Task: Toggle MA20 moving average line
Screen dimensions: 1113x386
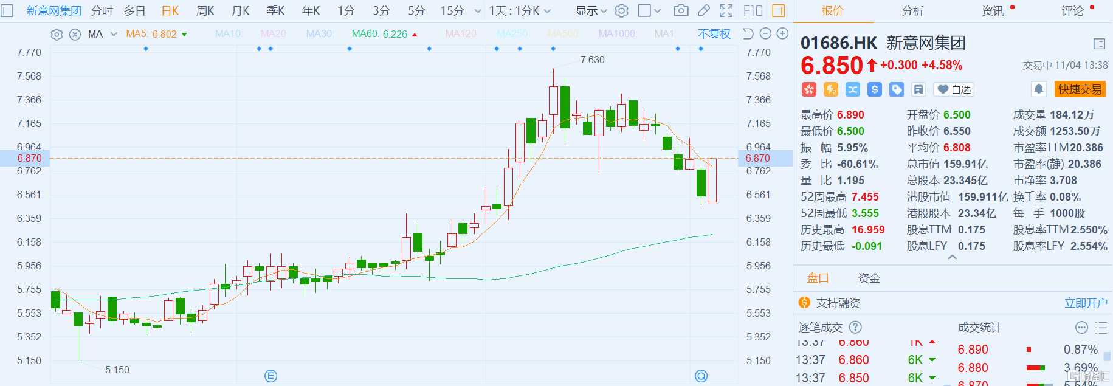Action: (x=274, y=34)
